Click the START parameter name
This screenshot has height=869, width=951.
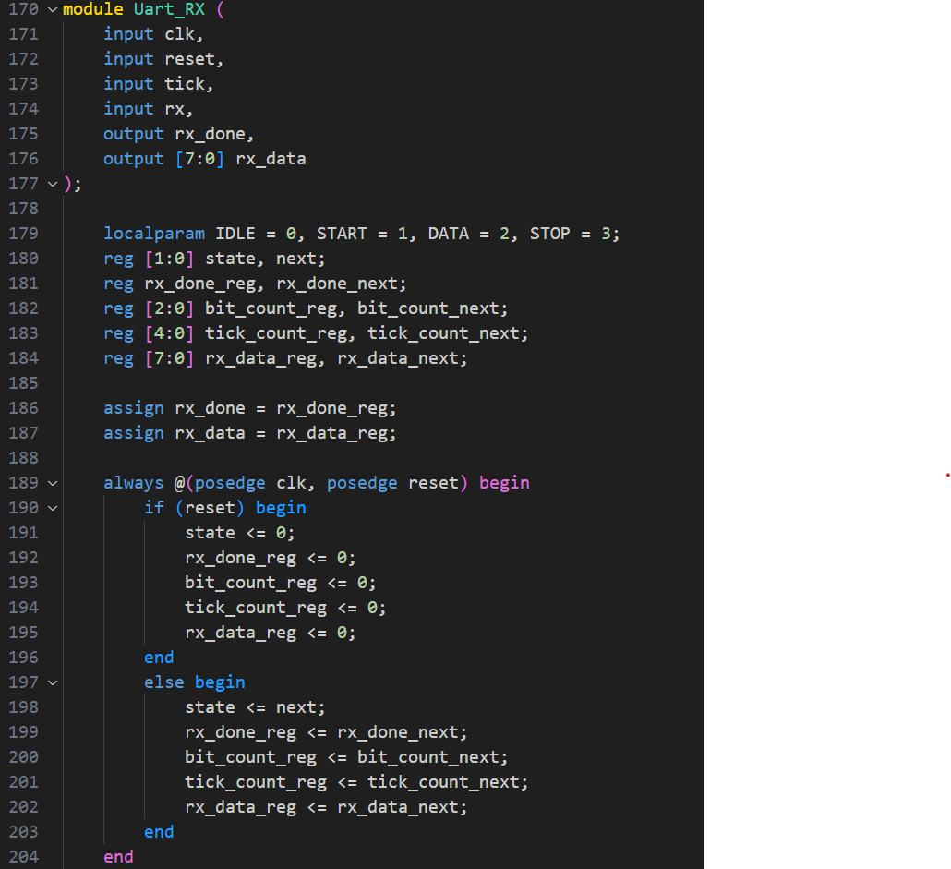click(x=342, y=234)
